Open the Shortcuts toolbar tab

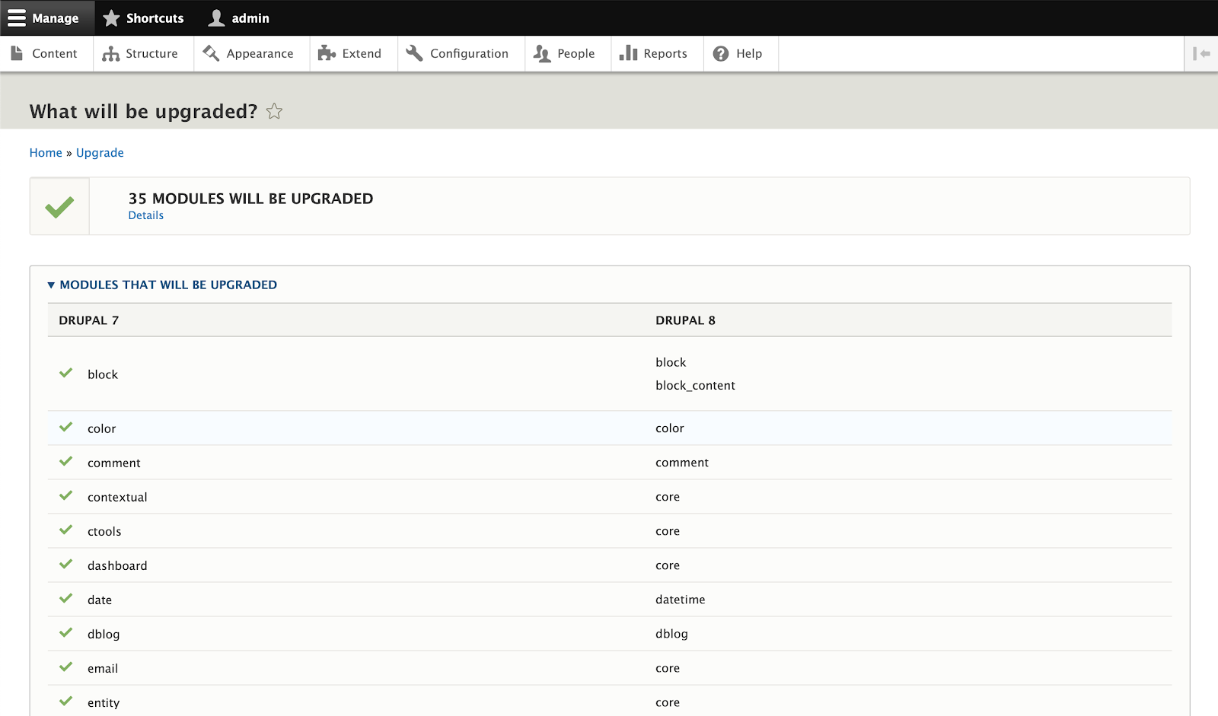[x=143, y=18]
